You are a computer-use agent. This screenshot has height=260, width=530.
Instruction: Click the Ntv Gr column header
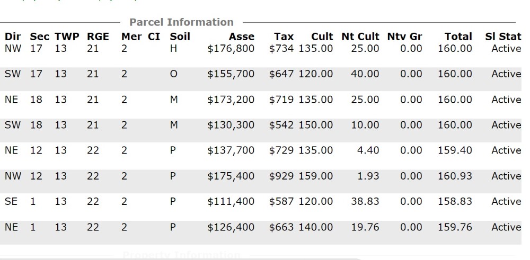coord(404,37)
